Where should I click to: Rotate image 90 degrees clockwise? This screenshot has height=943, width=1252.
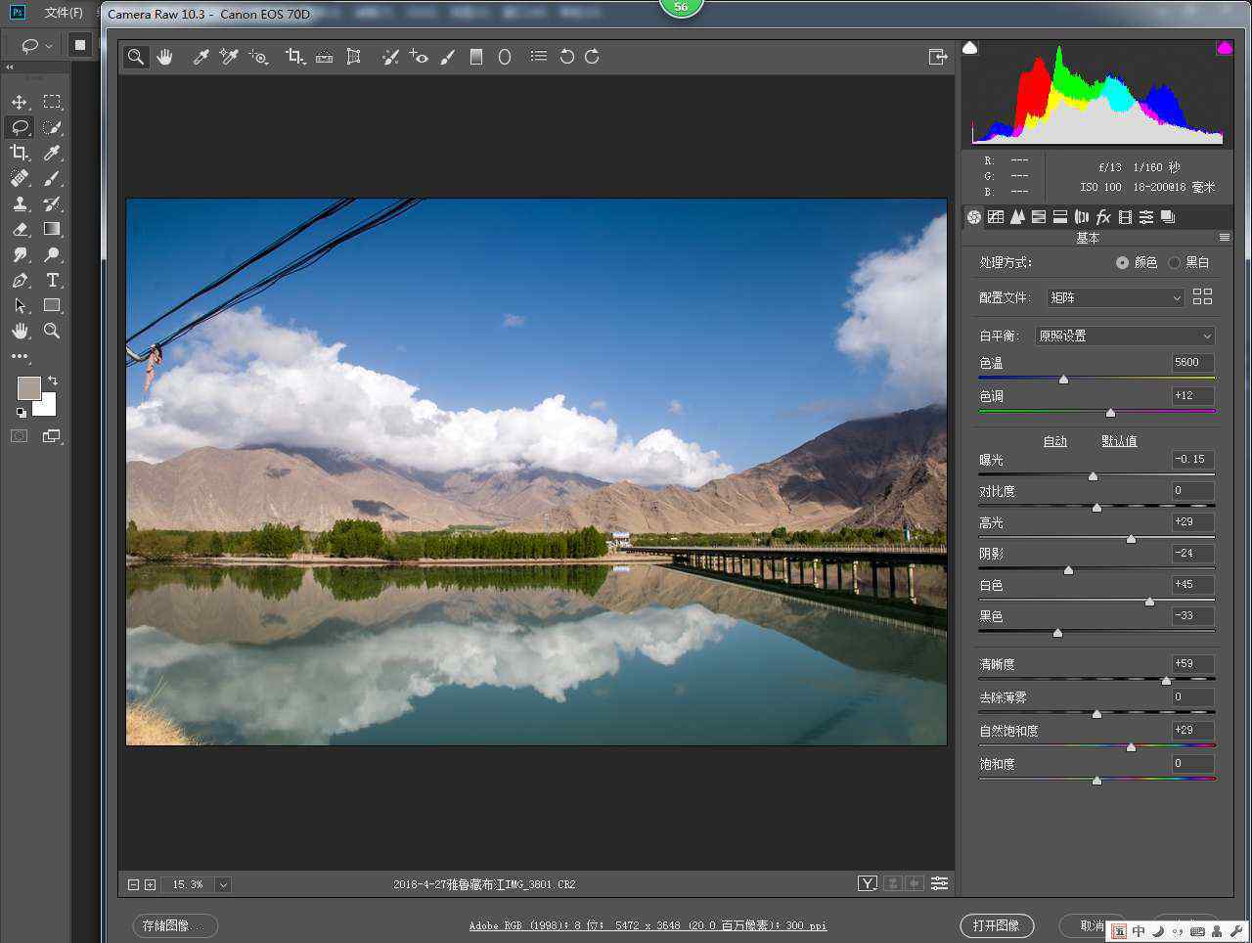tap(592, 57)
